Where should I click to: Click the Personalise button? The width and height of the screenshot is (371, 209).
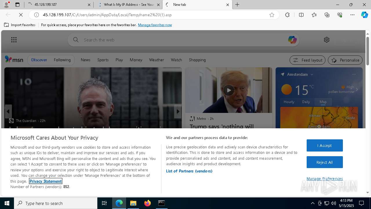click(x=345, y=60)
